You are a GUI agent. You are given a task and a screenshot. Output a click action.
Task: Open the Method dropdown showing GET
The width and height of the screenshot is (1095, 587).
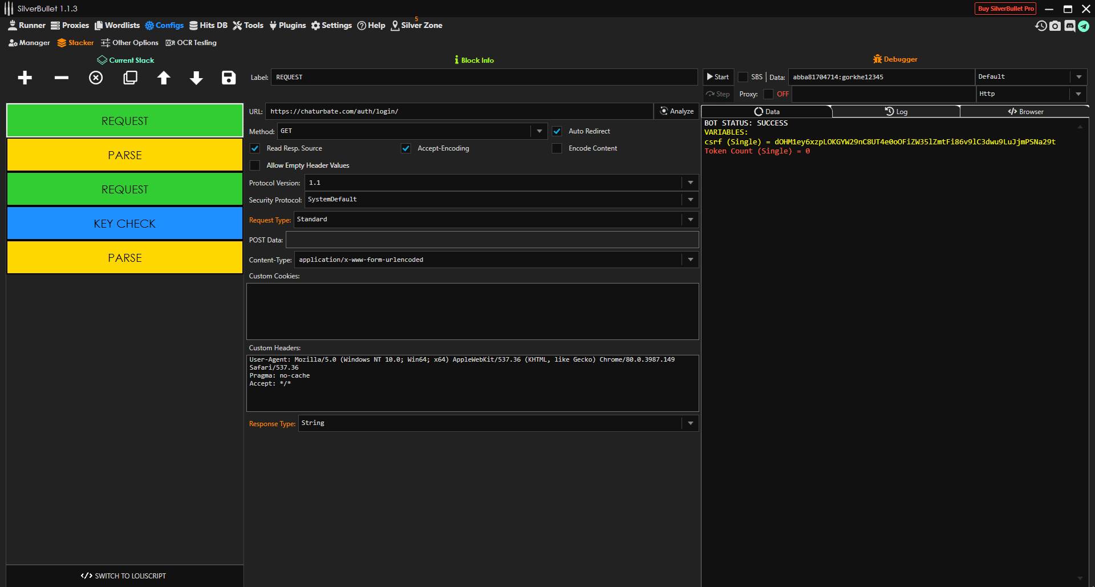click(x=539, y=131)
